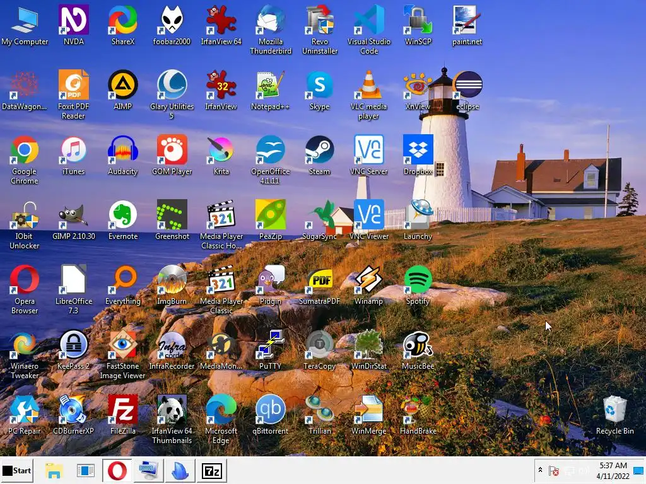Open the Start menu button
The width and height of the screenshot is (646, 484).
click(17, 470)
